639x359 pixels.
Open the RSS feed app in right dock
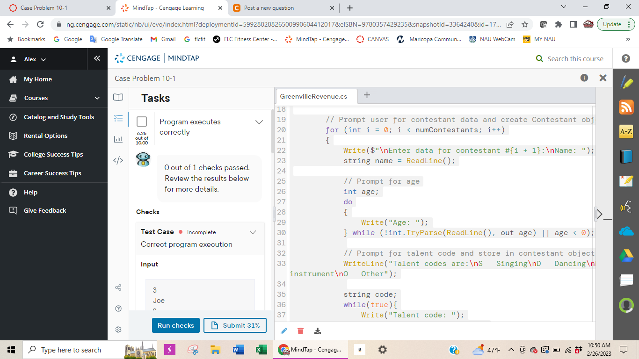tap(626, 107)
